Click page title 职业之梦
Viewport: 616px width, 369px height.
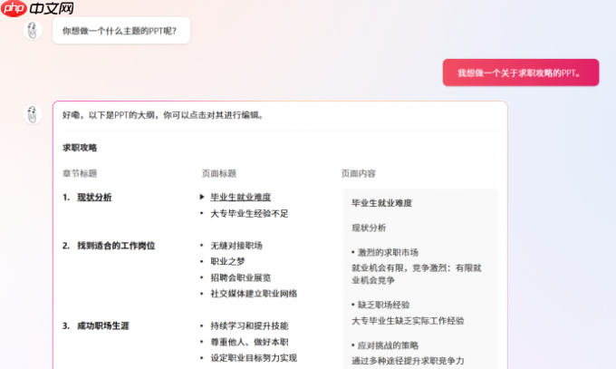click(227, 262)
